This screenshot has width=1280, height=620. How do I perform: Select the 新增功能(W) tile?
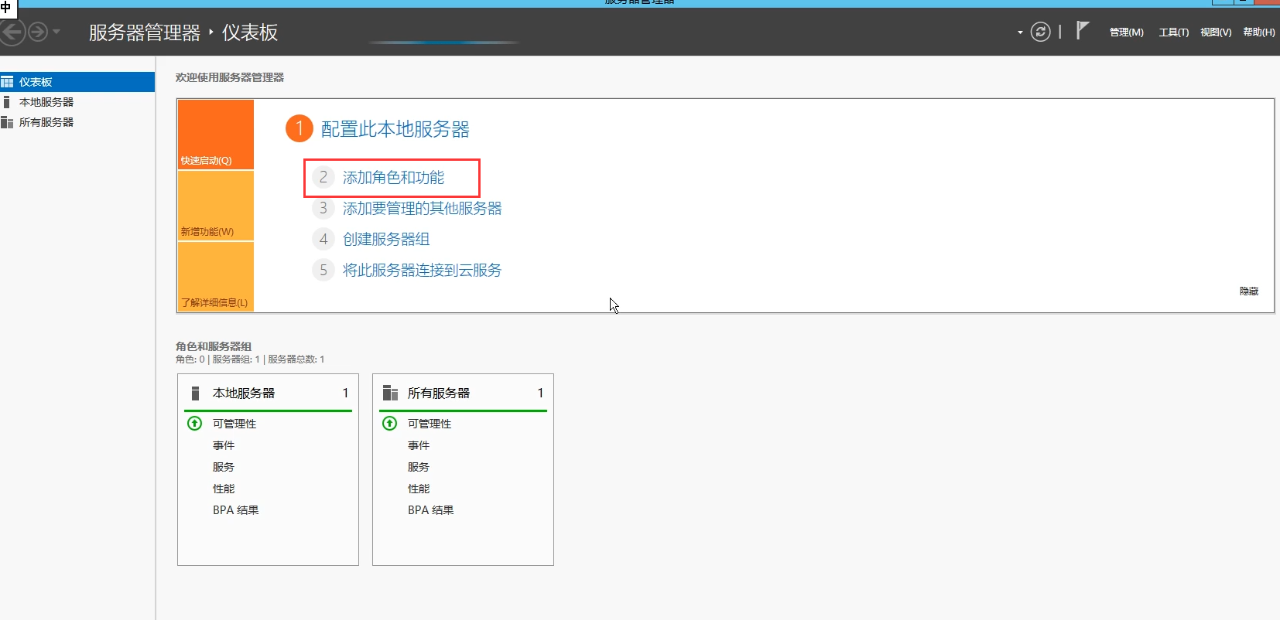coord(216,206)
